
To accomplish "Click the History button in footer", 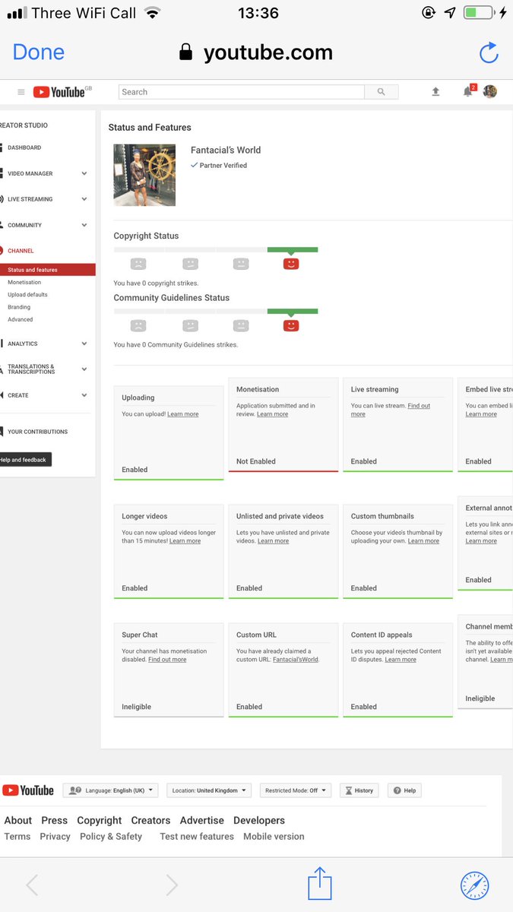I will click(x=359, y=790).
